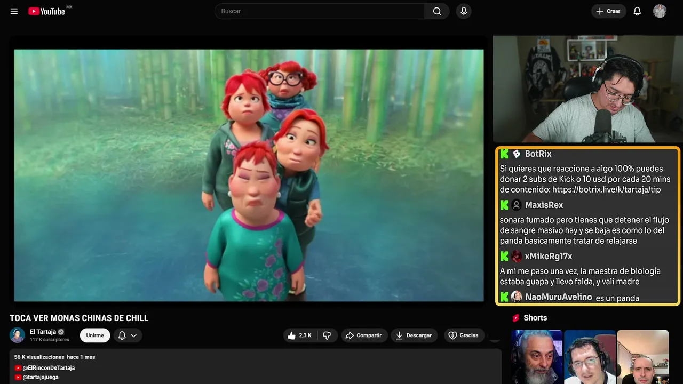Open the Short with man in white room
Viewport: 683px width, 384px height.
[x=642, y=357]
